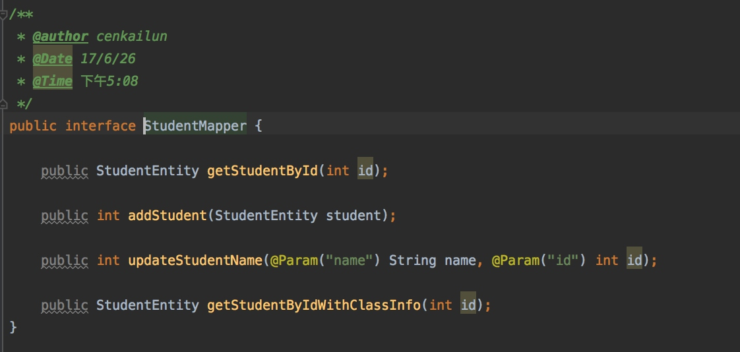Screen dimensions: 740x352
Task: Collapse the Javadoc comment fold marker at /**
Action: pos(4,15)
